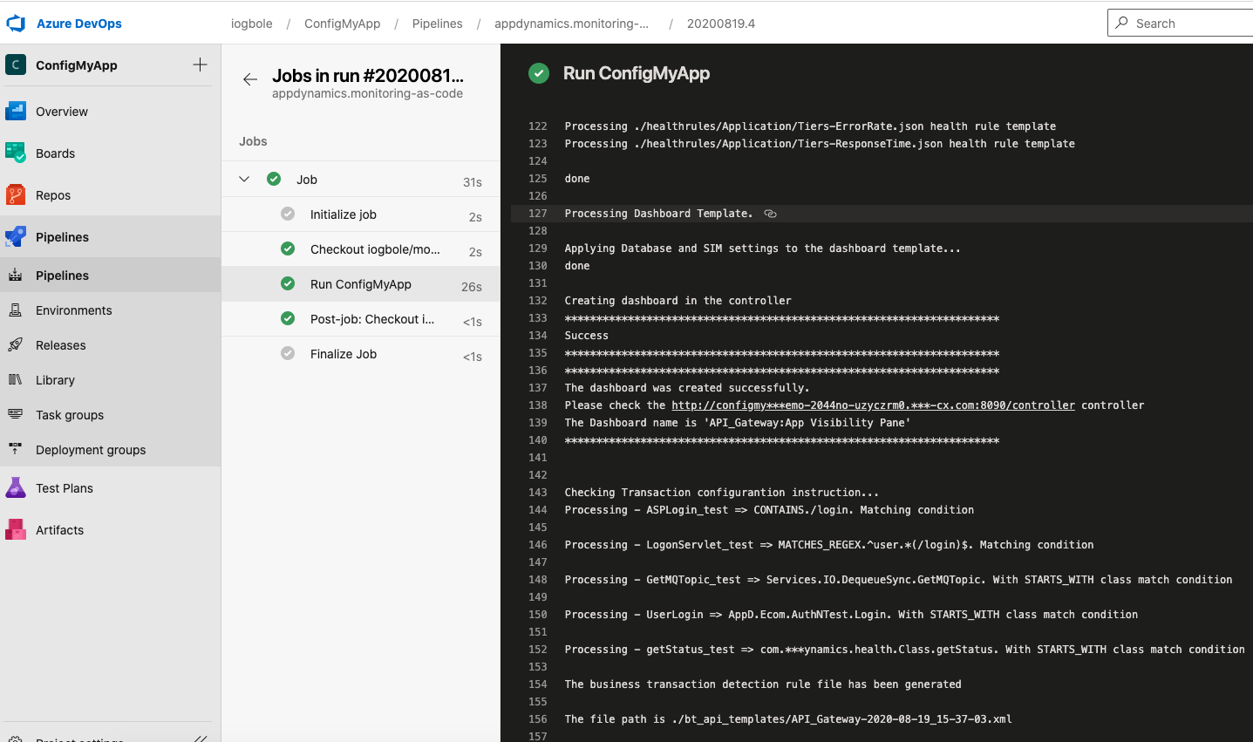Screen dimensions: 1253x742
Task: Click the Pipelines sub-item icon
Action: point(15,276)
